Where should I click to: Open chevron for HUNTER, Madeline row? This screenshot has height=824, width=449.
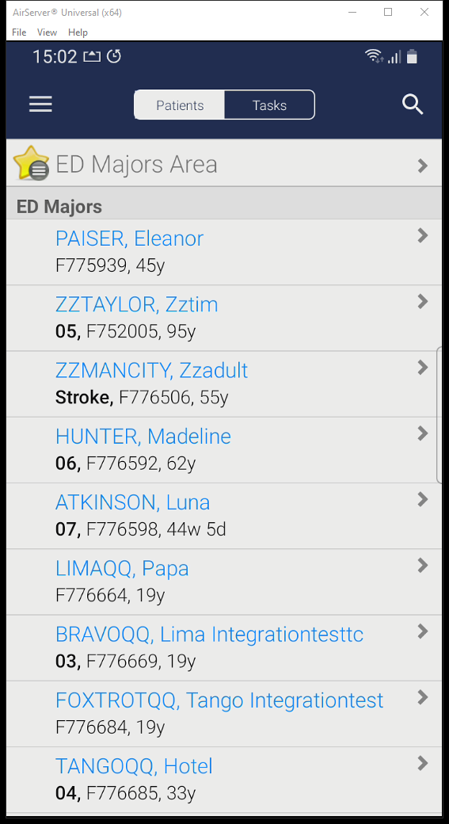pyautogui.click(x=423, y=433)
